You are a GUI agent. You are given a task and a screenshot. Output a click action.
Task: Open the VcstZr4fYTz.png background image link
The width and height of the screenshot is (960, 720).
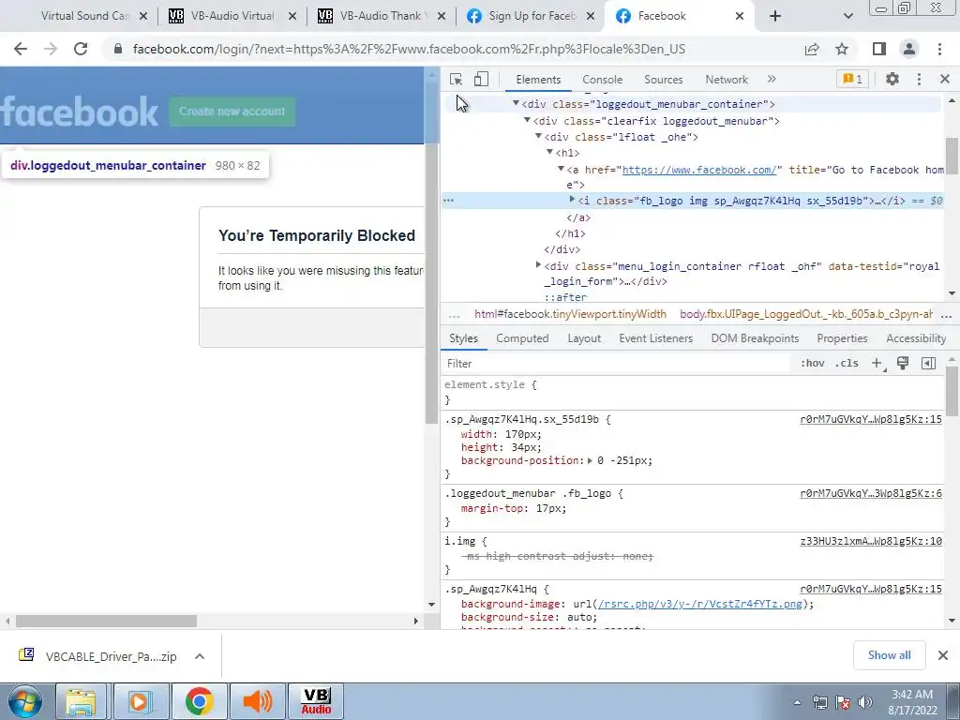coord(699,605)
